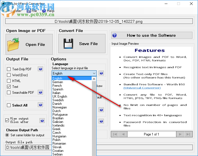Open the Help menu
198x156 pixels.
[x=48, y=11]
